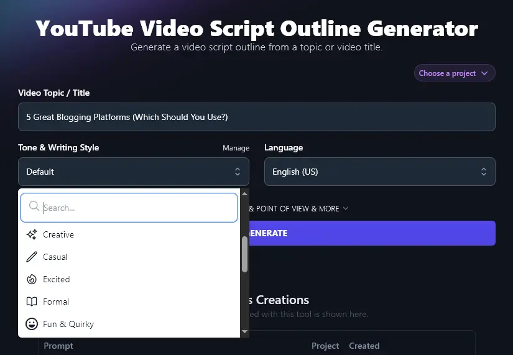Screen dimensions: 513x355
Task: Click the Project column header
Action: (325, 346)
